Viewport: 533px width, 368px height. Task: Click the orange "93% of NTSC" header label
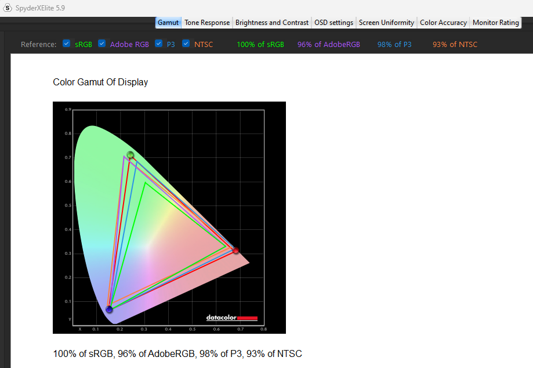click(455, 45)
